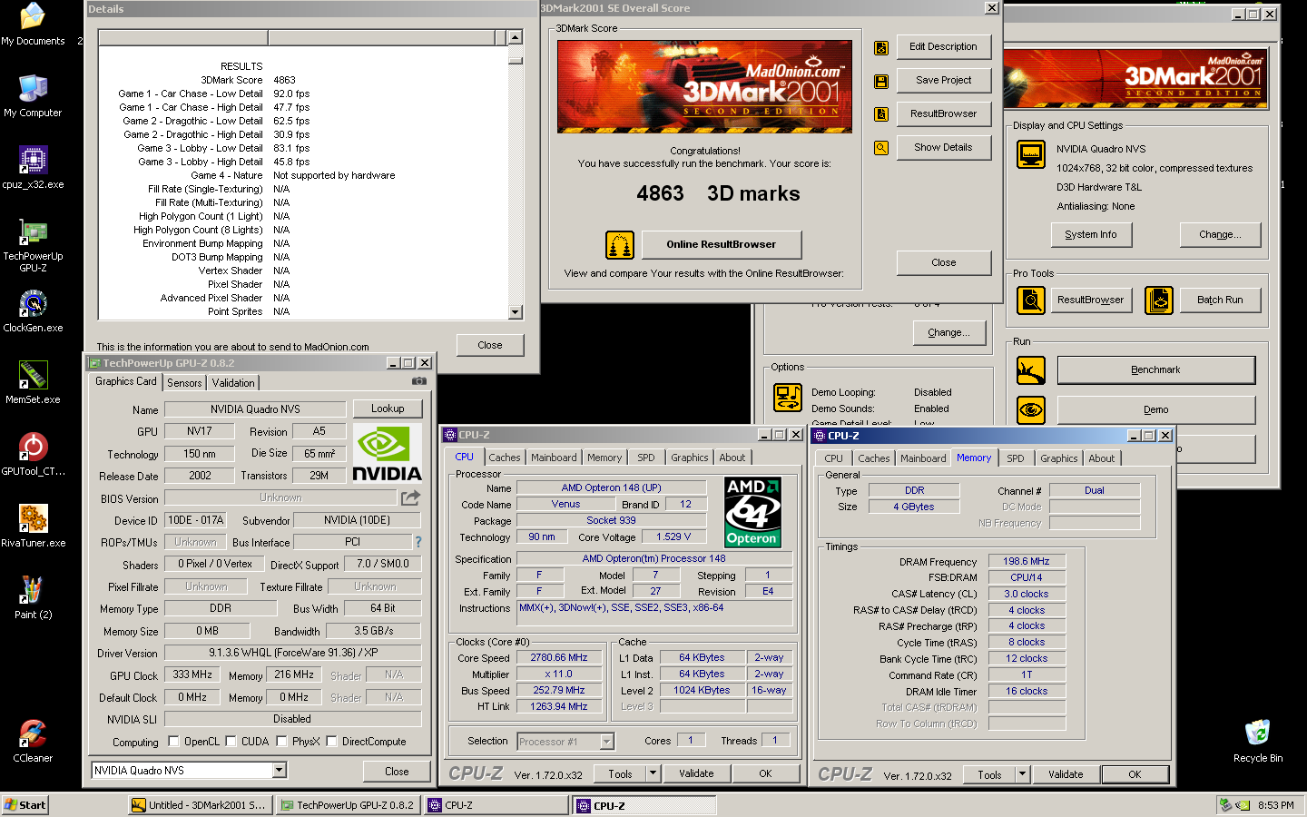Image resolution: width=1307 pixels, height=817 pixels.
Task: Click Validate button in CPU-Z Memory window
Action: (x=1066, y=774)
